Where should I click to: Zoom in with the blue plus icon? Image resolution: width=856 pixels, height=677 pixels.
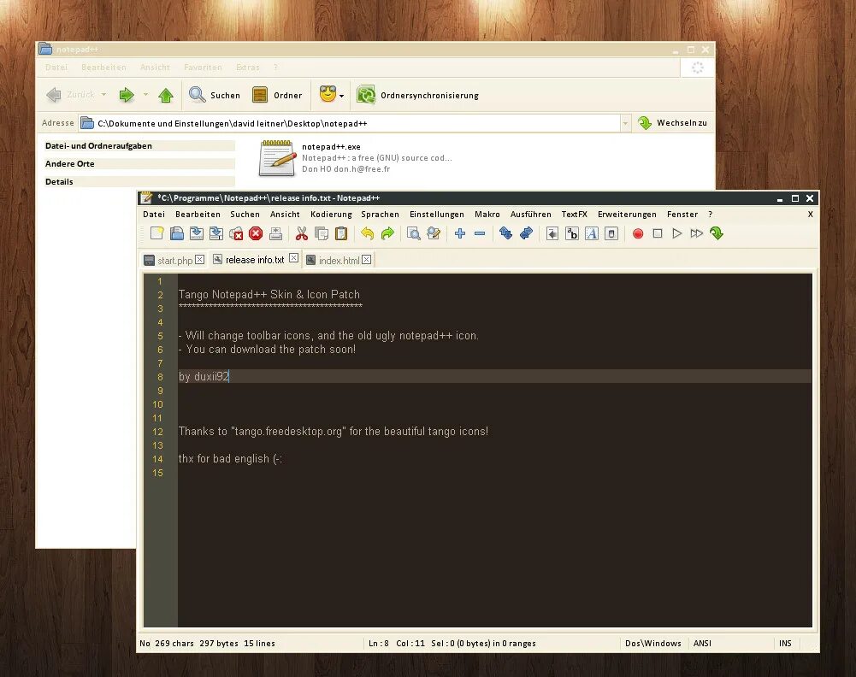click(460, 233)
